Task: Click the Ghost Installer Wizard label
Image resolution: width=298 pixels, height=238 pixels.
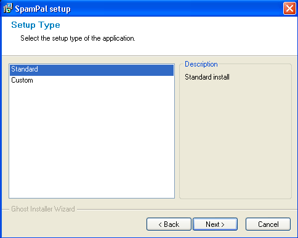Action: click(43, 209)
